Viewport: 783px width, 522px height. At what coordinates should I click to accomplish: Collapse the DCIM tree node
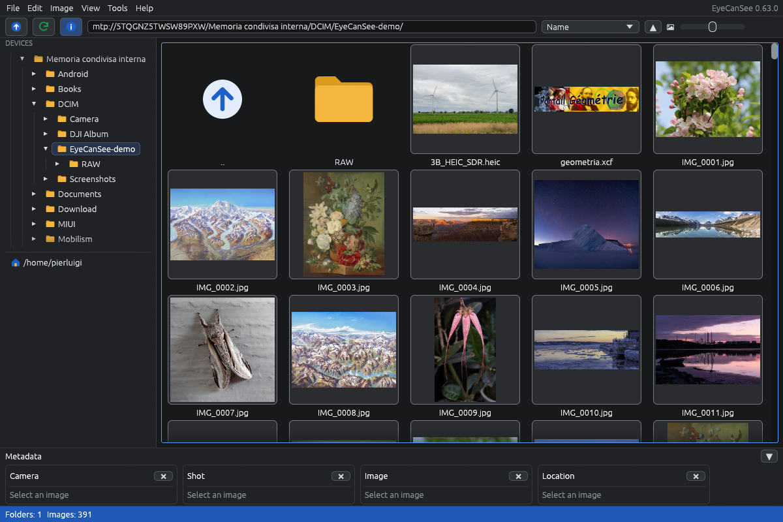[34, 104]
